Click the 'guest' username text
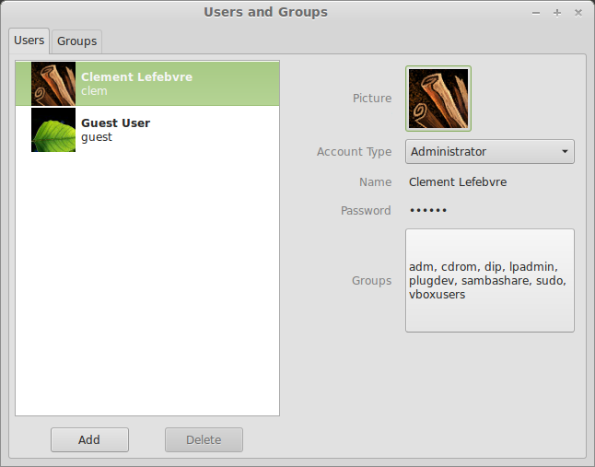The width and height of the screenshot is (595, 467). (97, 137)
